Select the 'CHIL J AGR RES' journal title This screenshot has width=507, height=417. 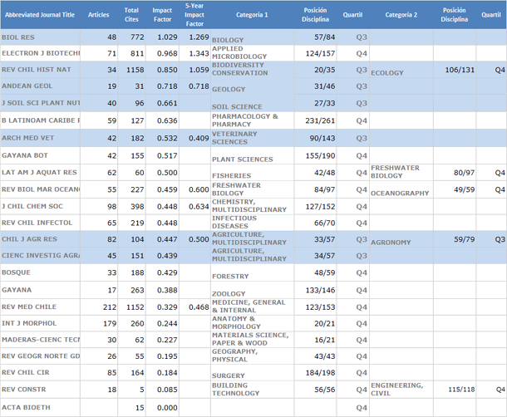click(x=29, y=239)
